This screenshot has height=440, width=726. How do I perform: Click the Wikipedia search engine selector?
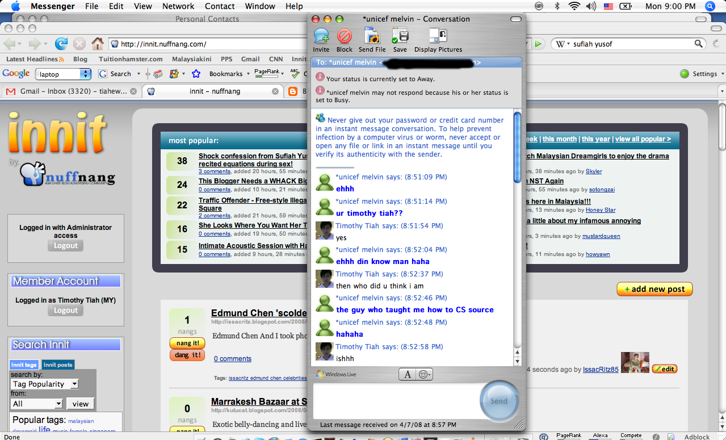tap(563, 44)
